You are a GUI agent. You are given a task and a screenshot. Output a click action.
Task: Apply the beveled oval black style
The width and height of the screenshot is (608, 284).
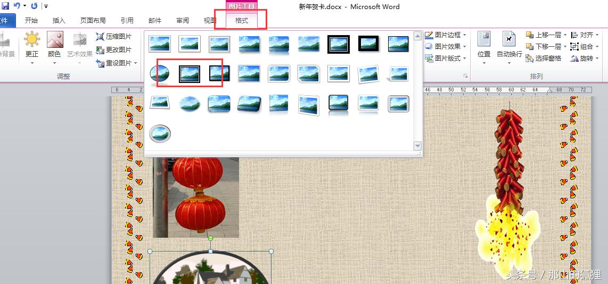[x=160, y=74]
